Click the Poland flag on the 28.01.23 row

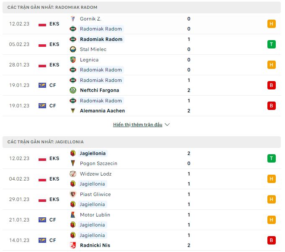click(x=42, y=65)
